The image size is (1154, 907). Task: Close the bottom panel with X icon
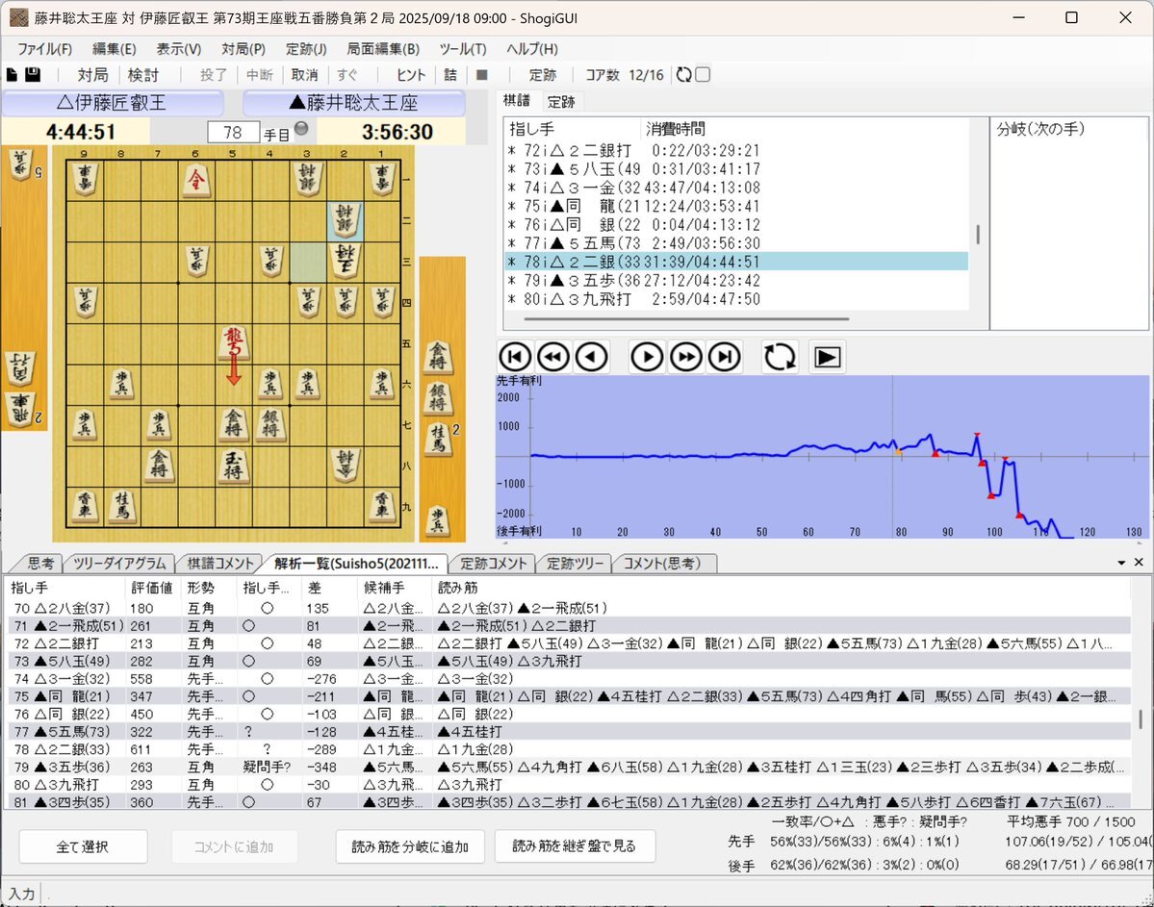[1139, 562]
